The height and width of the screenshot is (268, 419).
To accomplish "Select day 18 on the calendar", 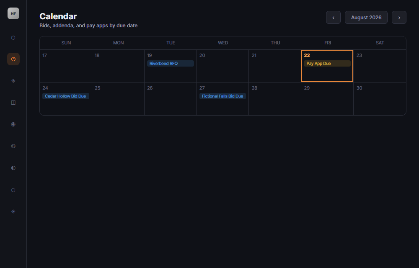I will [x=118, y=66].
